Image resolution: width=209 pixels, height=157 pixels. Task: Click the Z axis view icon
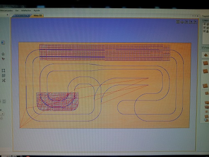click(x=186, y=22)
